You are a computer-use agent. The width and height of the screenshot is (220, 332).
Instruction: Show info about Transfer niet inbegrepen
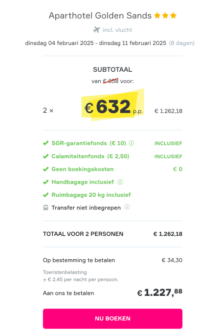click(x=127, y=207)
